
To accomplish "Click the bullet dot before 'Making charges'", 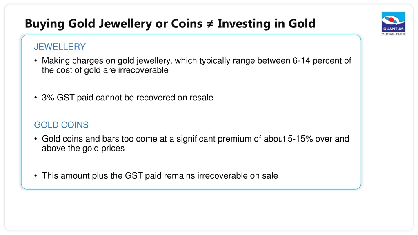I will coord(36,61).
